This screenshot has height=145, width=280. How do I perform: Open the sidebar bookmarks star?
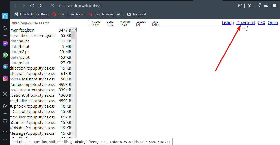tap(5, 28)
